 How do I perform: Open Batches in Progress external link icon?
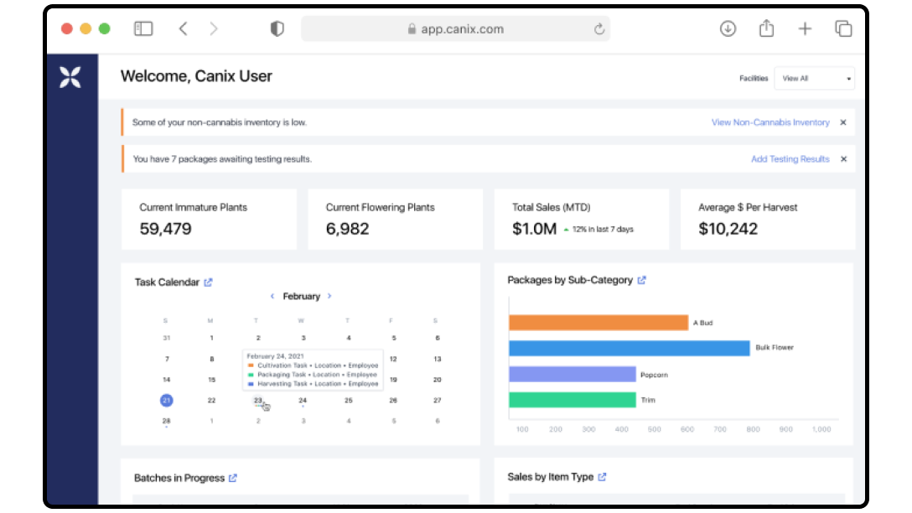(233, 478)
